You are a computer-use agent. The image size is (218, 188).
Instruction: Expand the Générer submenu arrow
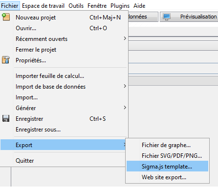click(x=125, y=108)
